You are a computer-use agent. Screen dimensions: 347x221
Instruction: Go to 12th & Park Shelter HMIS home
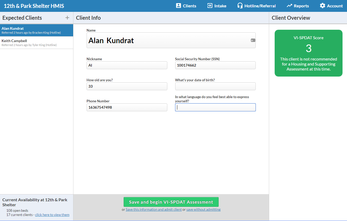pyautogui.click(x=34, y=6)
